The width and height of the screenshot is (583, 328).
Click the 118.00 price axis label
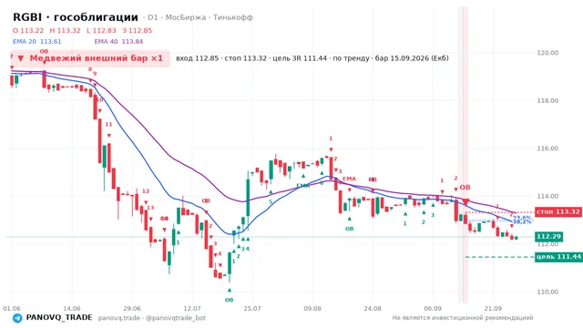pyautogui.click(x=547, y=100)
